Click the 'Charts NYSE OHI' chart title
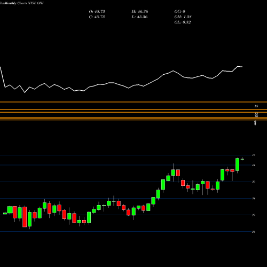This screenshot has height=267, width=267. point(30,3)
